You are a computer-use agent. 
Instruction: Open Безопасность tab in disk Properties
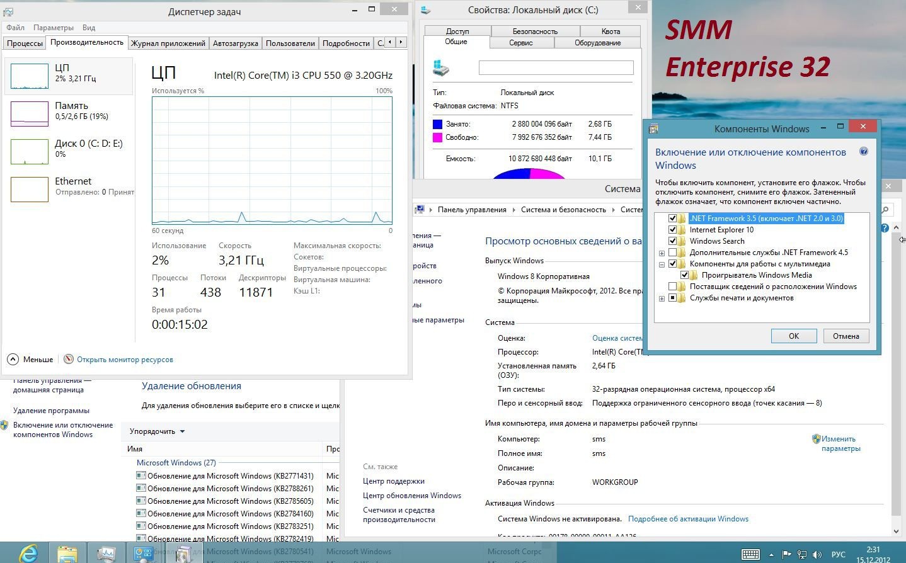click(535, 31)
